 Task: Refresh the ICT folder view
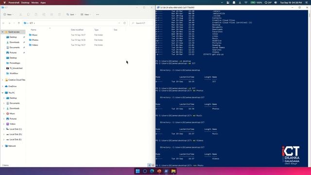point(124,23)
